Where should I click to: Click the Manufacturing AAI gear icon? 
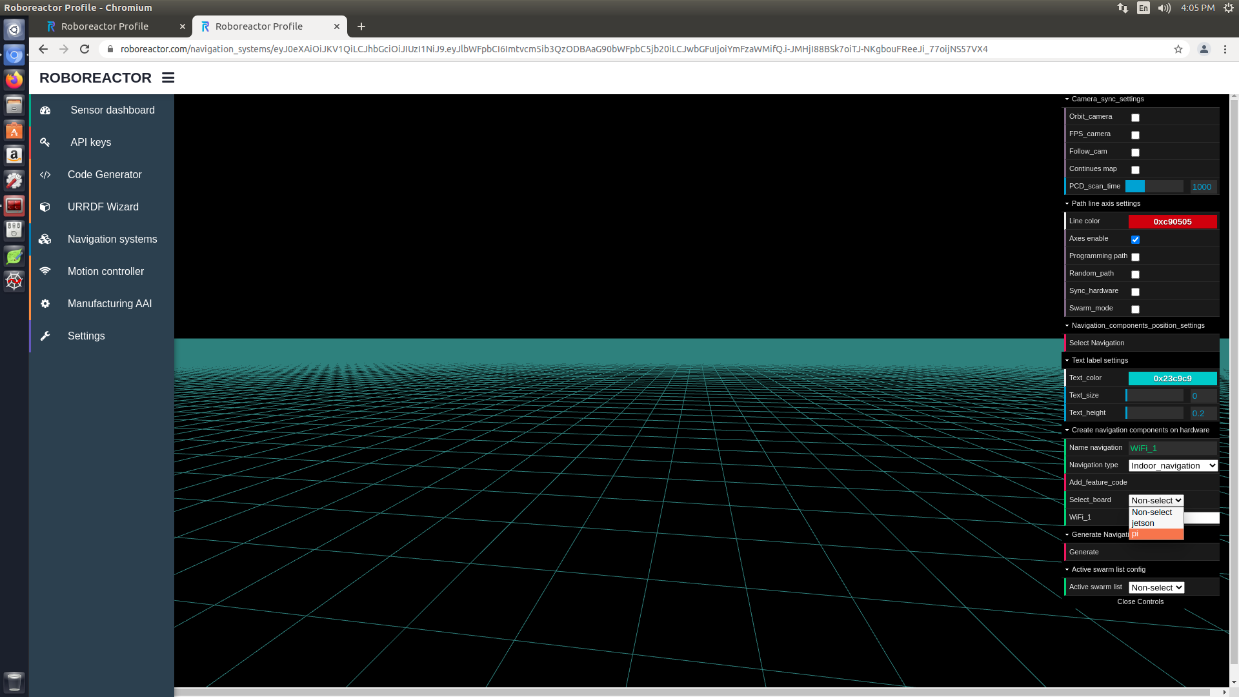[45, 303]
